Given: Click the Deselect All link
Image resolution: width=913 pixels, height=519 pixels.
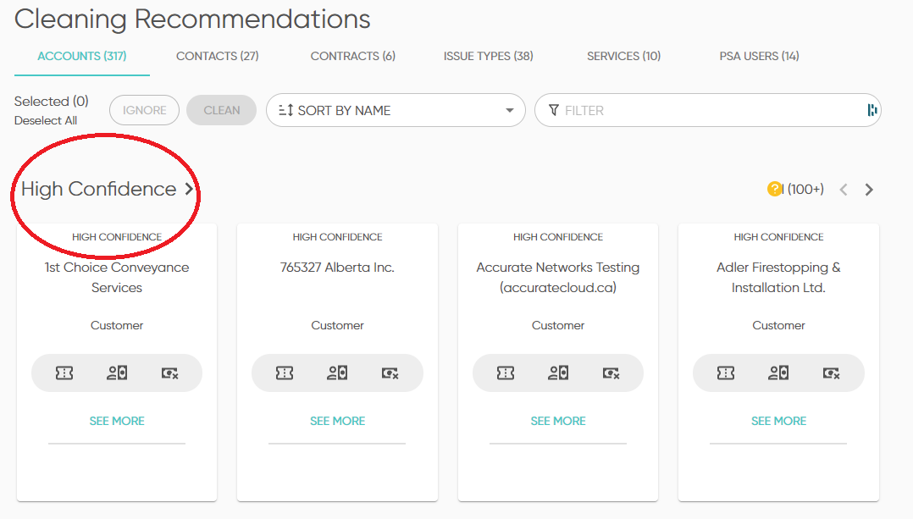Looking at the screenshot, I should click(x=46, y=120).
